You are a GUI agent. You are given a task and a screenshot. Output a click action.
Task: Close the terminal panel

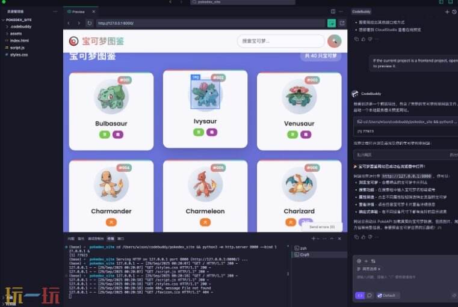point(339,239)
